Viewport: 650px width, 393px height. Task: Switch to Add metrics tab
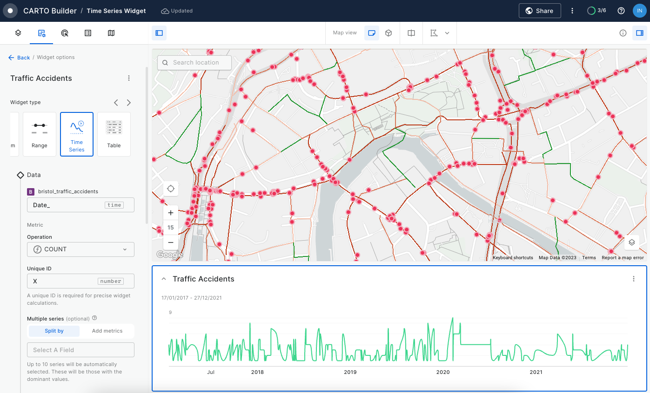coord(107,331)
